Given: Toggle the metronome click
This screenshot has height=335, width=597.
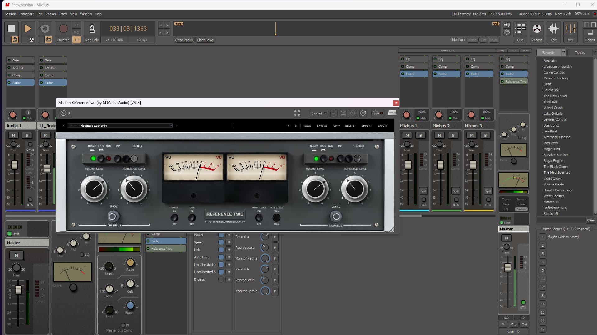Looking at the screenshot, I should 92,29.
